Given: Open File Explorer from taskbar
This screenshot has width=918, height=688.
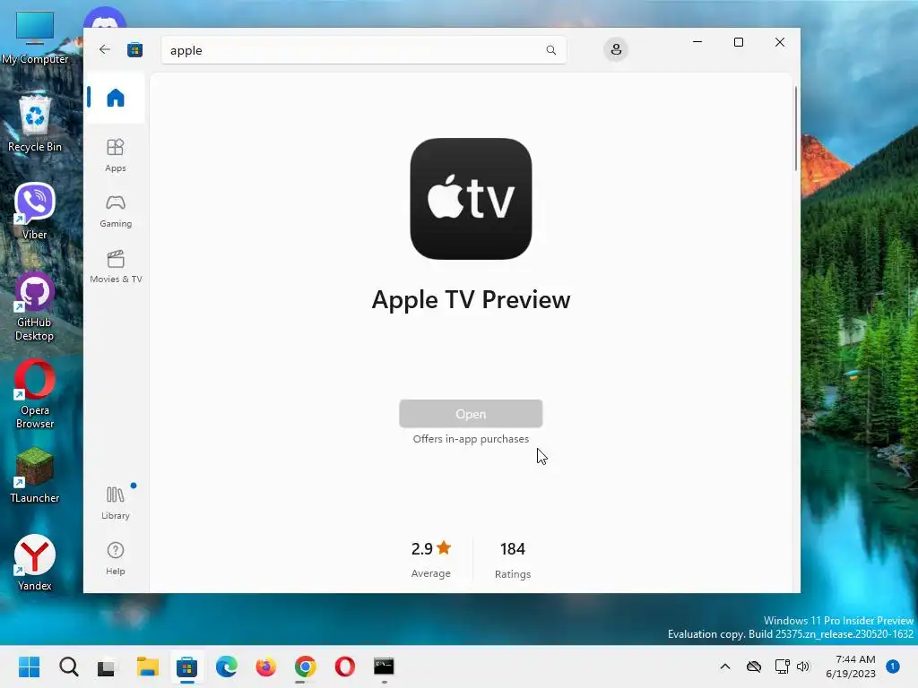Looking at the screenshot, I should coord(148,666).
